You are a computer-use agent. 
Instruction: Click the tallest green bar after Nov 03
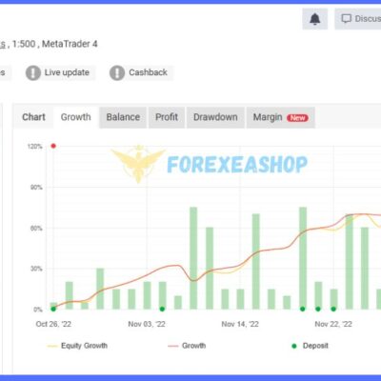193,258
